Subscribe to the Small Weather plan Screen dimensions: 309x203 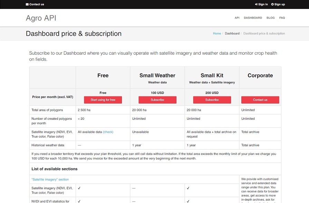pyautogui.click(x=157, y=100)
